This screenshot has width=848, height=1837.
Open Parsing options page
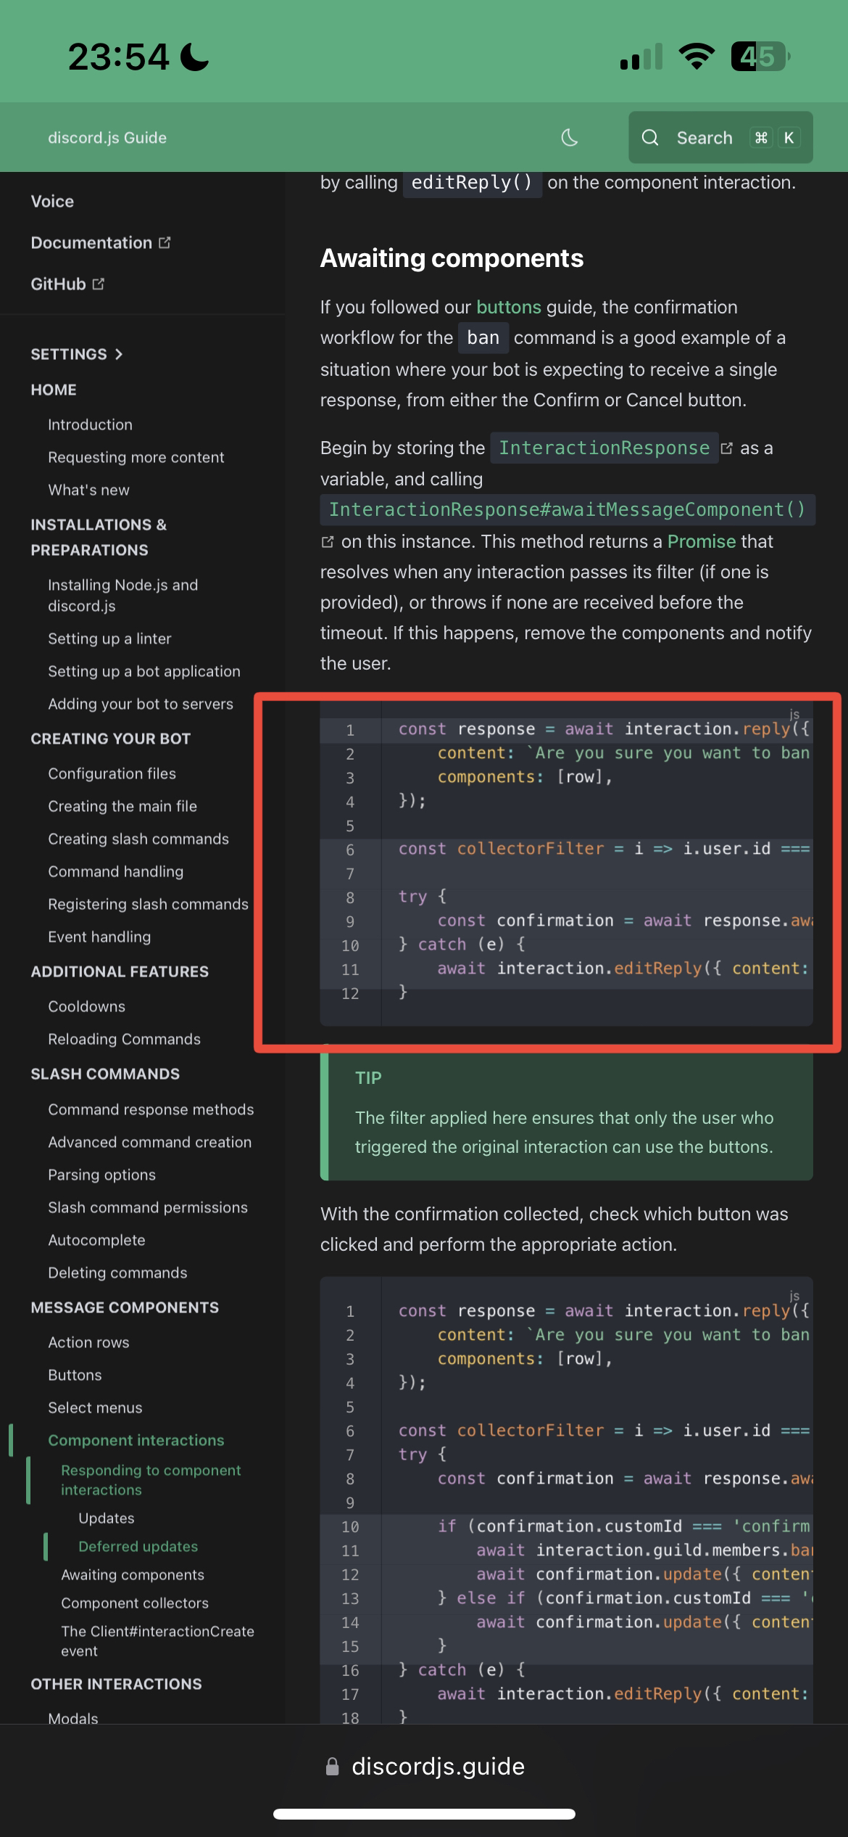(101, 1175)
